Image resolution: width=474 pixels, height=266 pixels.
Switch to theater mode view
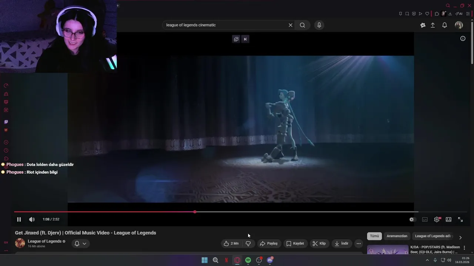[448, 219]
